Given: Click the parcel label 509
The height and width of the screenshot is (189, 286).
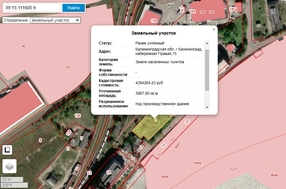Looking at the screenshot, I should [261, 55].
